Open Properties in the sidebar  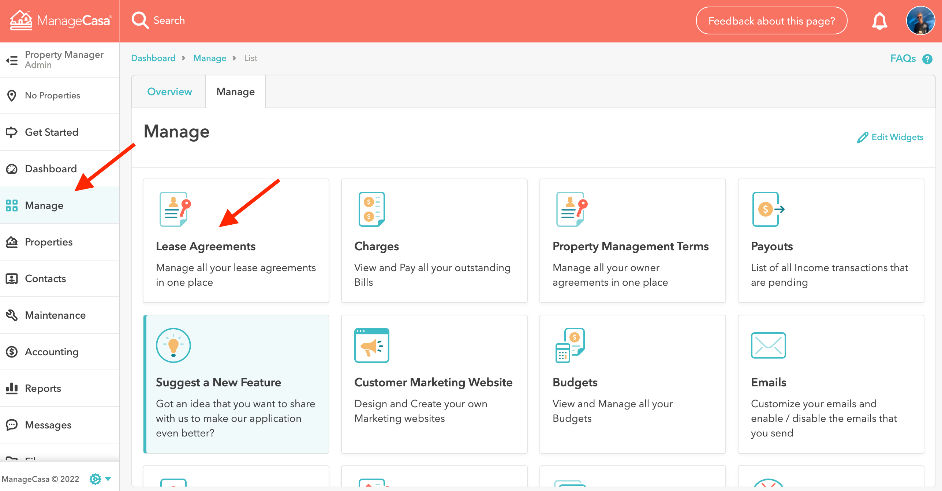(60, 242)
